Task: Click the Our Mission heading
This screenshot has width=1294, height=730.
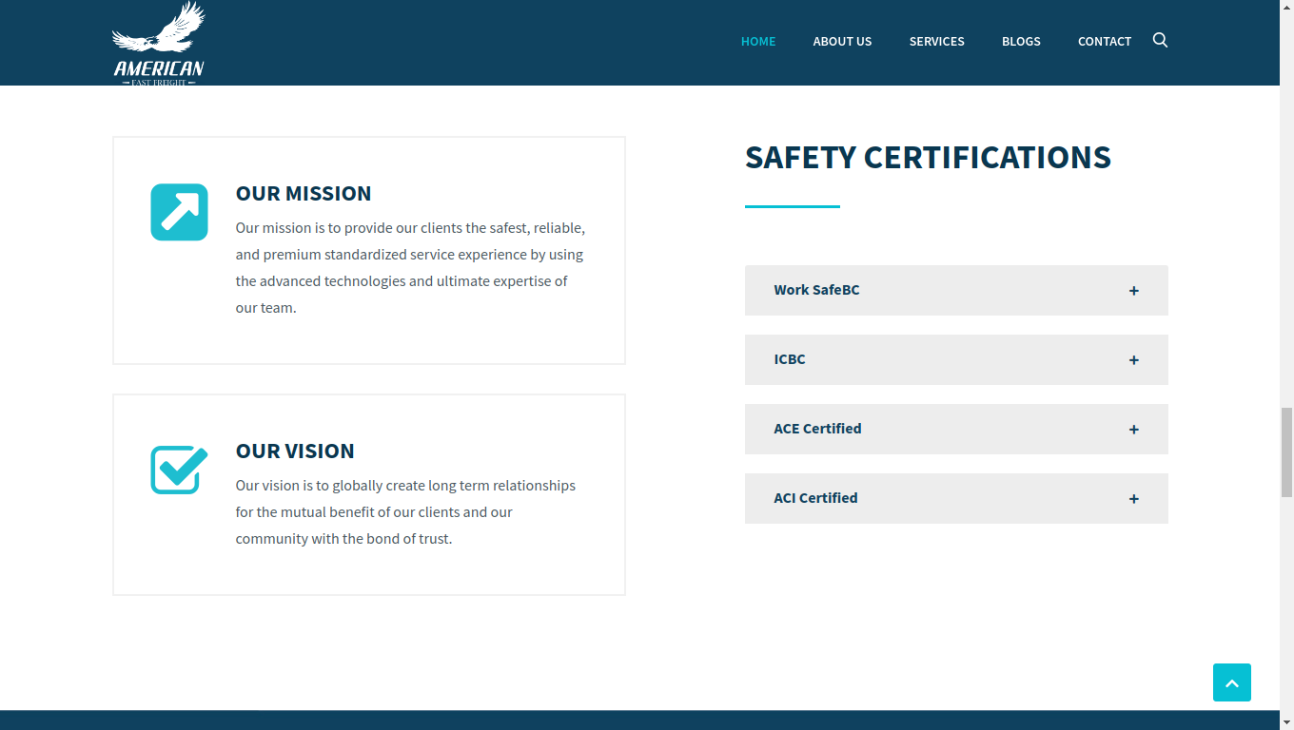Action: (304, 193)
